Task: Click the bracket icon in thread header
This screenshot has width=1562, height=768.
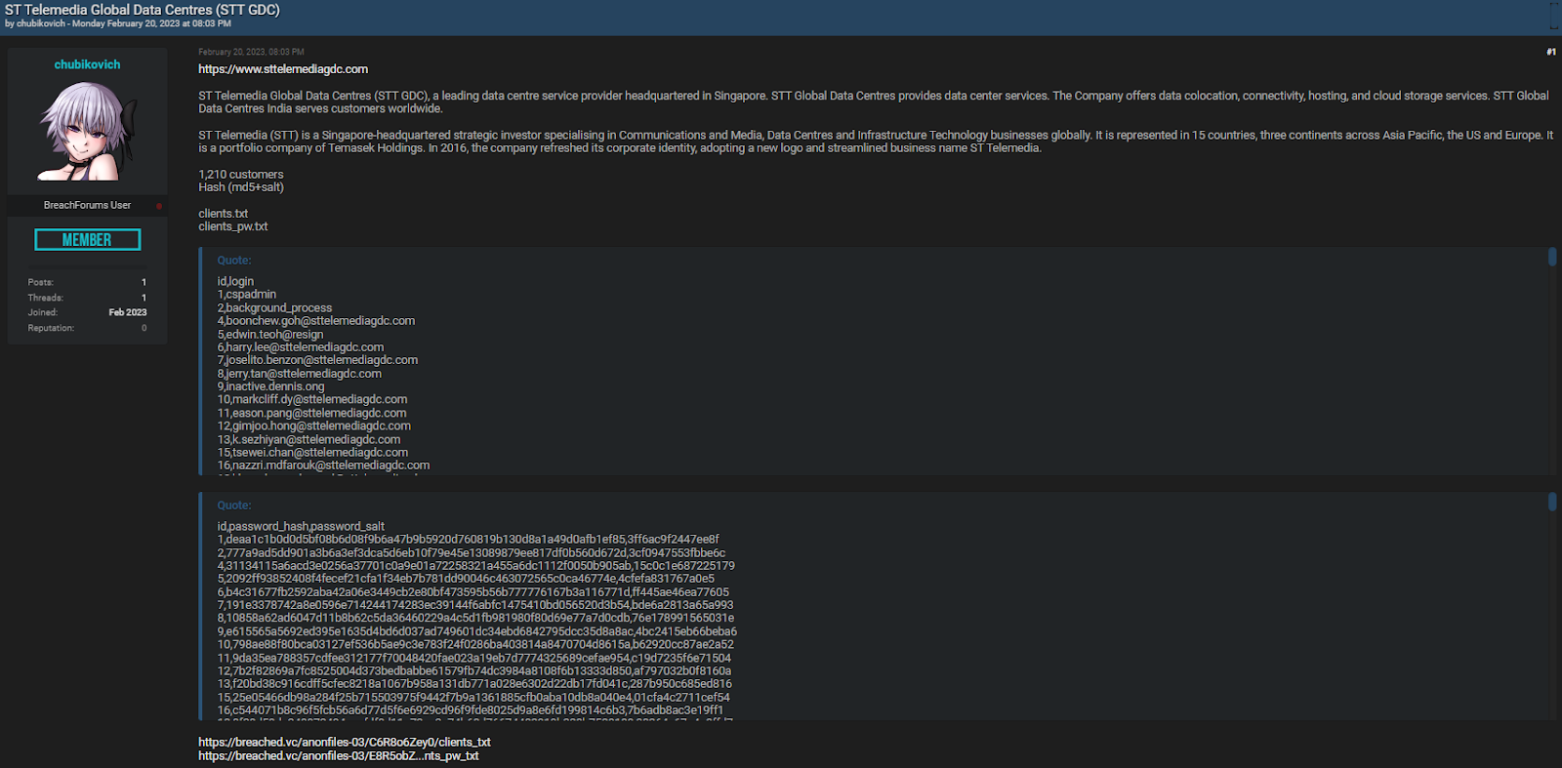Action: [1554, 17]
